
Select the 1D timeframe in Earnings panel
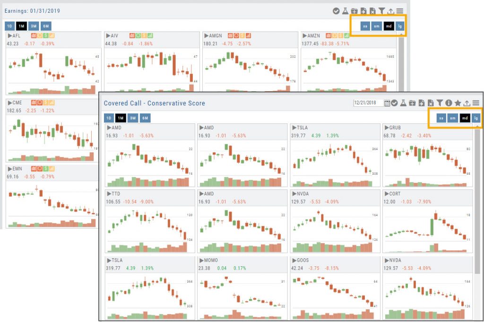click(9, 26)
